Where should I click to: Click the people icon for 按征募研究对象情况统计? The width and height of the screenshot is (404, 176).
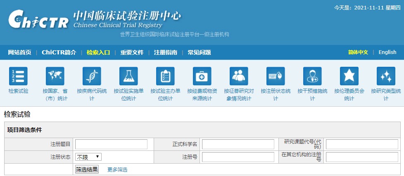click(239, 76)
